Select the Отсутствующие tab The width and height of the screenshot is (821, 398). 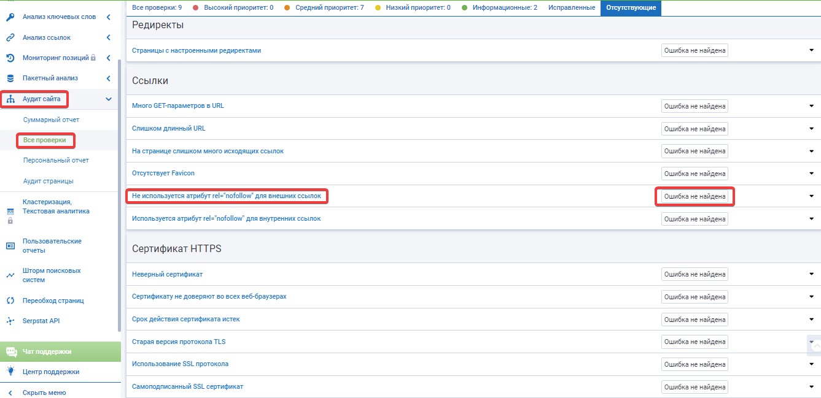(631, 8)
